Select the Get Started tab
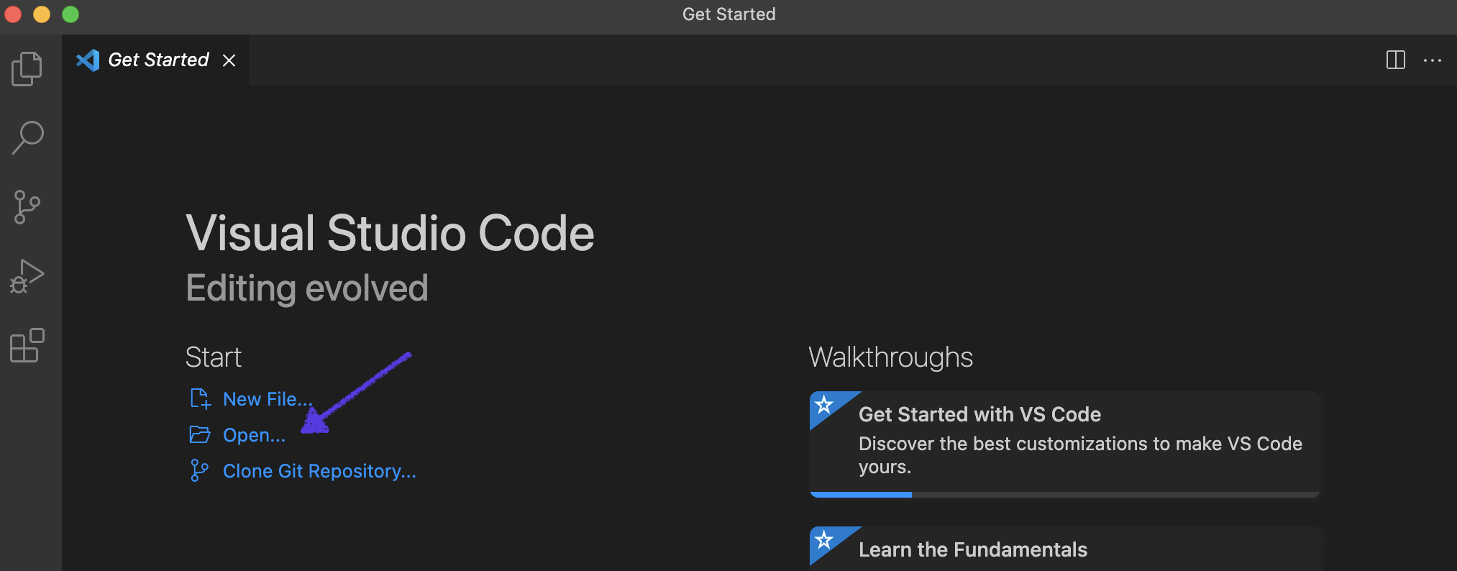 click(158, 60)
